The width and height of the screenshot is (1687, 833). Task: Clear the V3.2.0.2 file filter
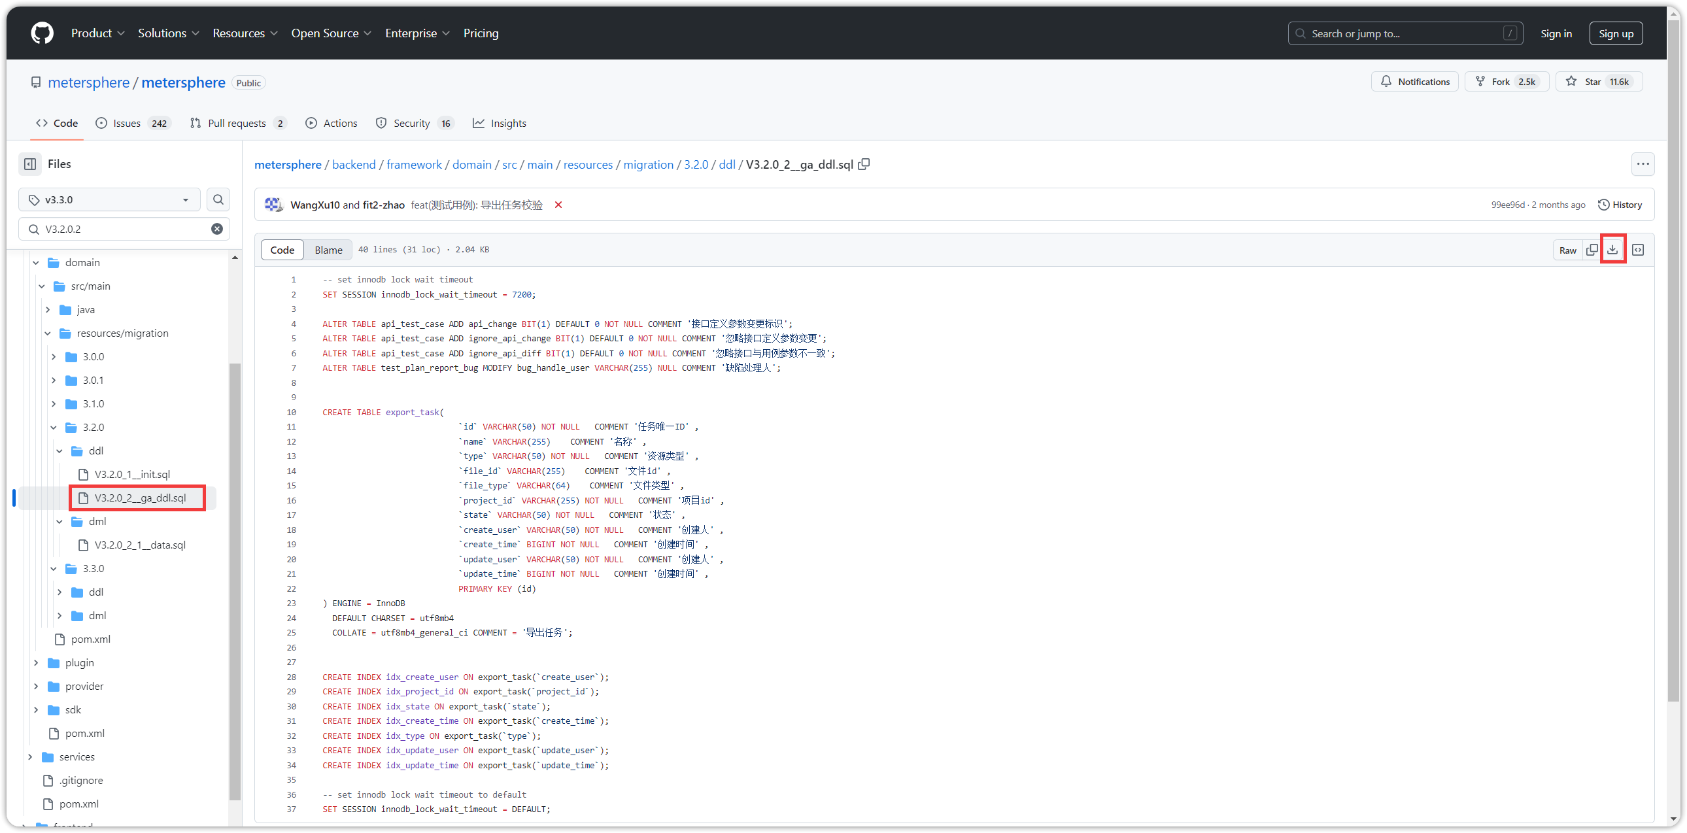coord(217,229)
